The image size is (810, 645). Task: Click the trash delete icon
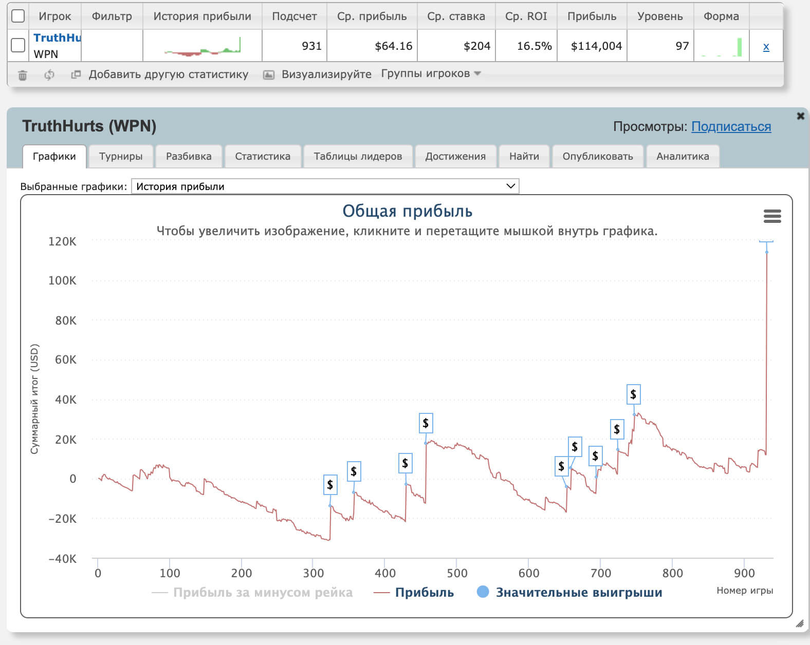[x=23, y=75]
